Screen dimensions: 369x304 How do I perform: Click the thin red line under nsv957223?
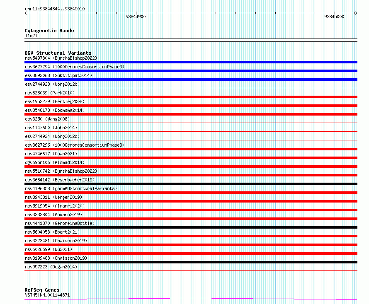click(x=191, y=270)
